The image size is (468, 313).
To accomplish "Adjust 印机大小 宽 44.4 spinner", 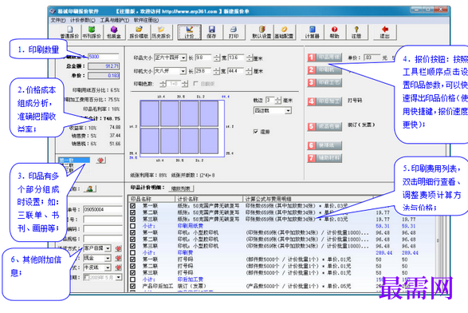I will coord(249,71).
